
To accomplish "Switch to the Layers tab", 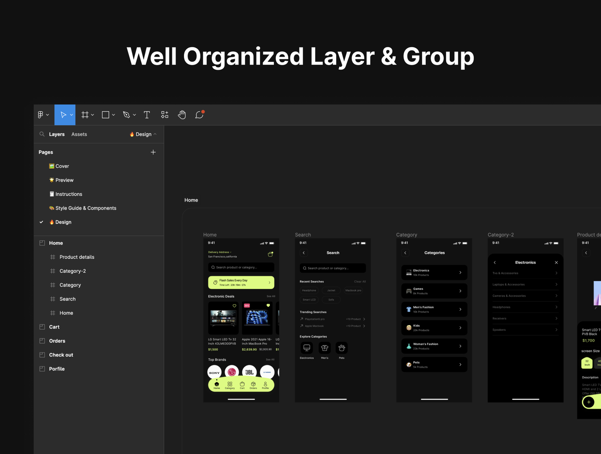I will pyautogui.click(x=57, y=134).
